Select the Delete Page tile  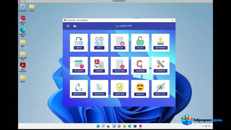[120, 66]
